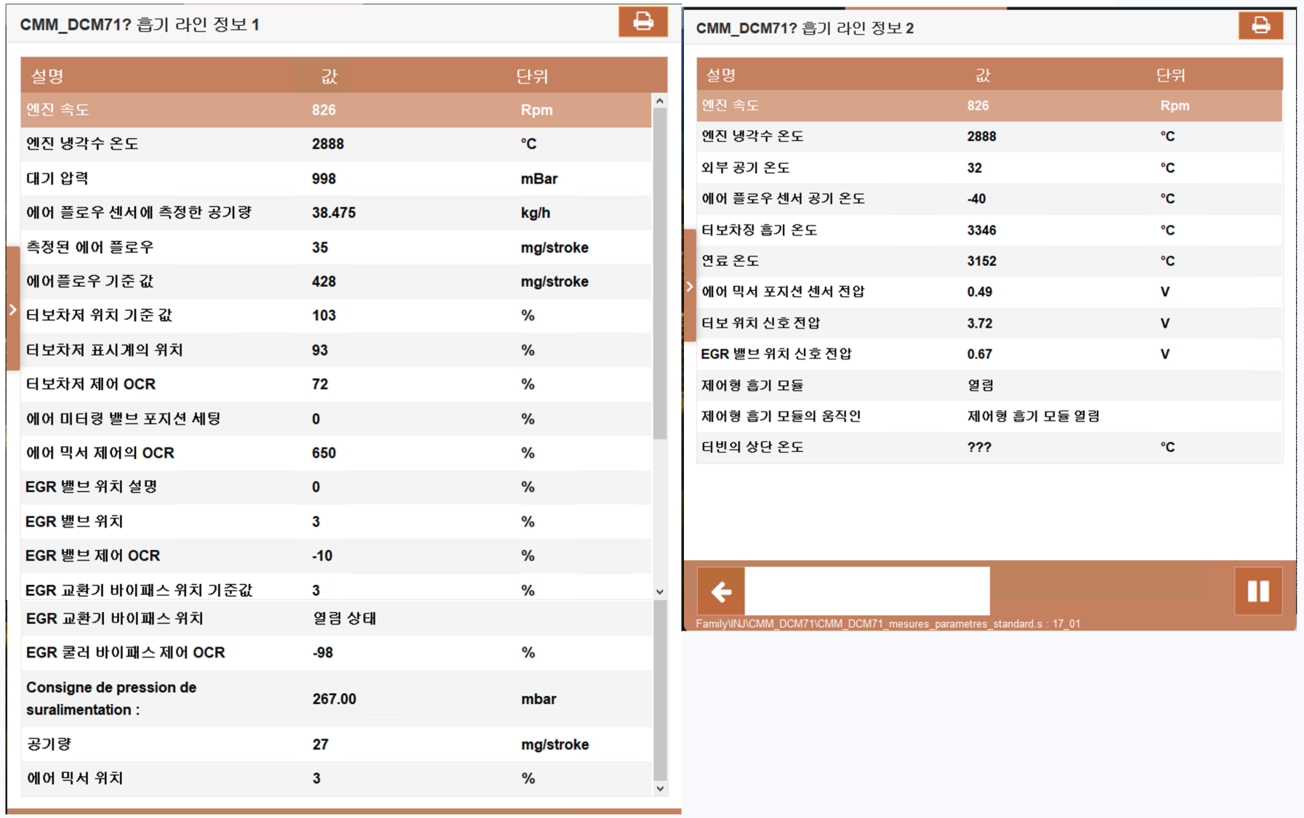Select the 터보차저 표시계의 위치 row
The image size is (1304, 818).
coord(336,349)
